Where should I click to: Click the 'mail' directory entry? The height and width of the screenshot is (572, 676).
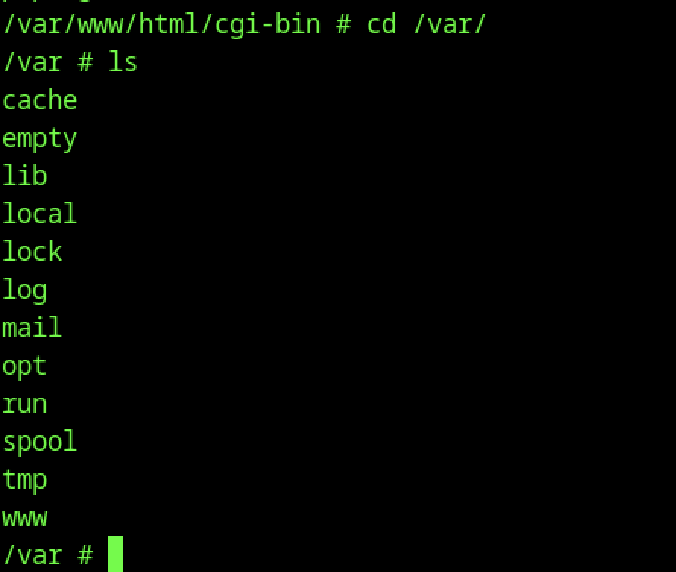pos(33,327)
